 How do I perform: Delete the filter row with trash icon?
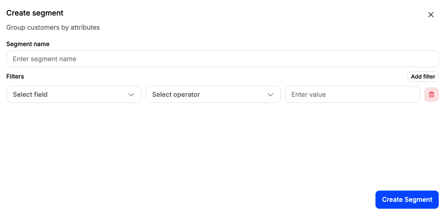pos(431,95)
